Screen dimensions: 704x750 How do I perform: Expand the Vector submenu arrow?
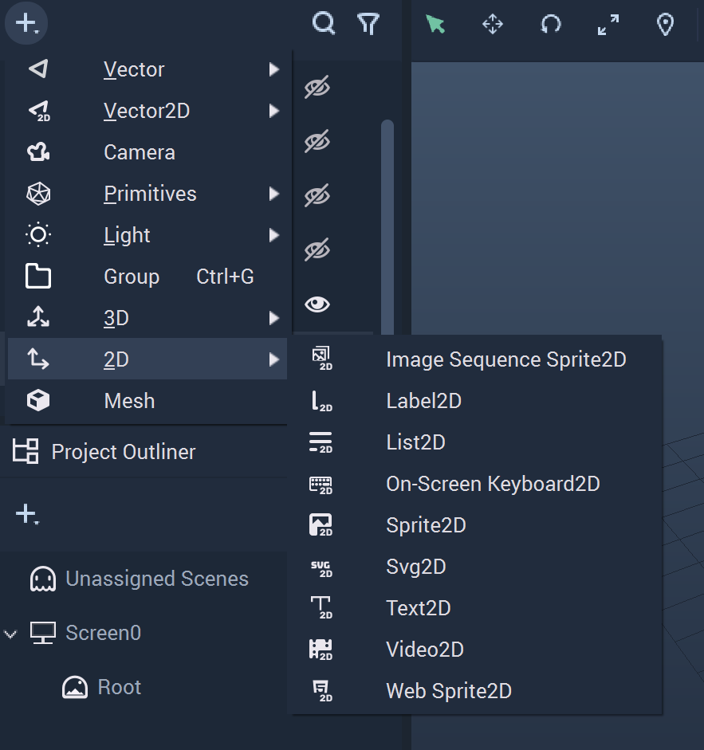point(273,69)
